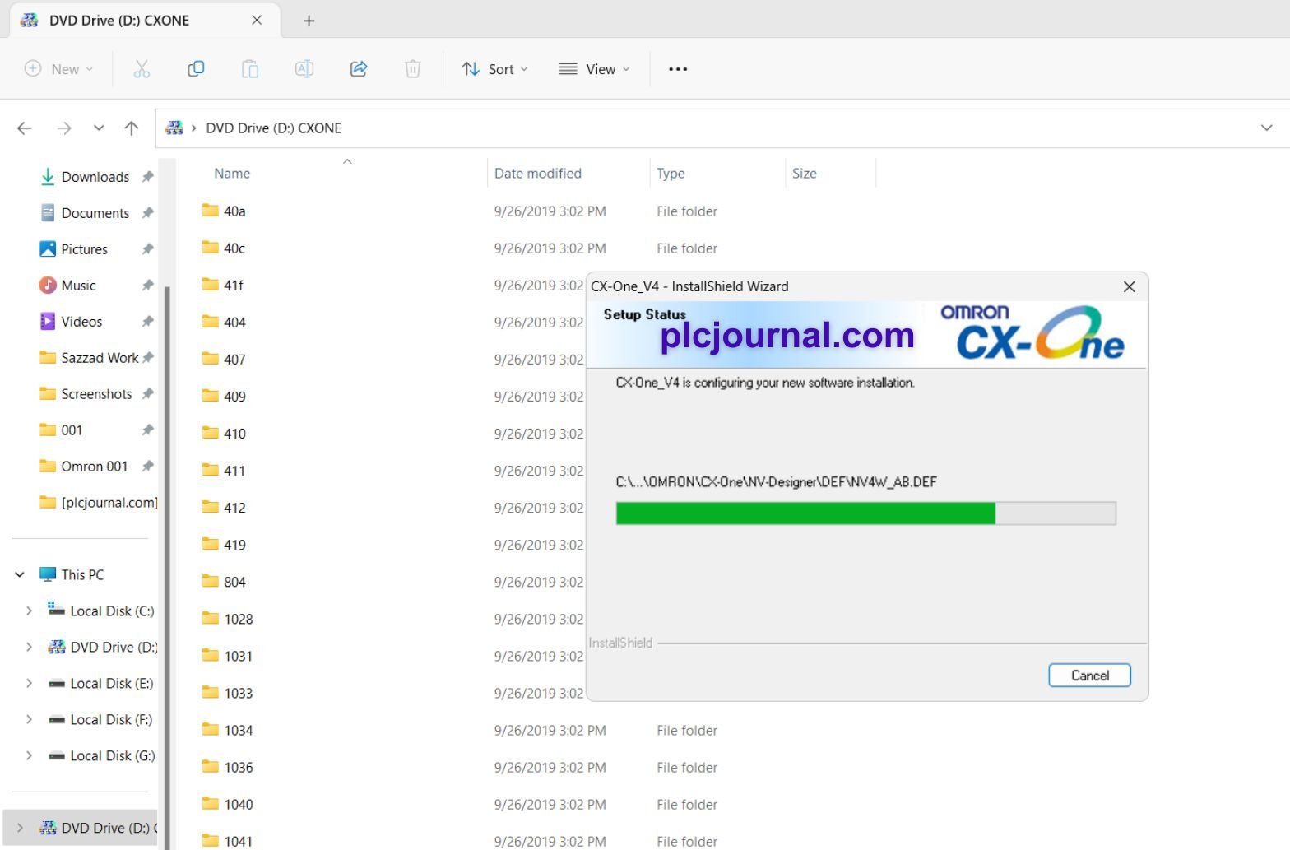Select folder 40a in file list

coord(234,211)
